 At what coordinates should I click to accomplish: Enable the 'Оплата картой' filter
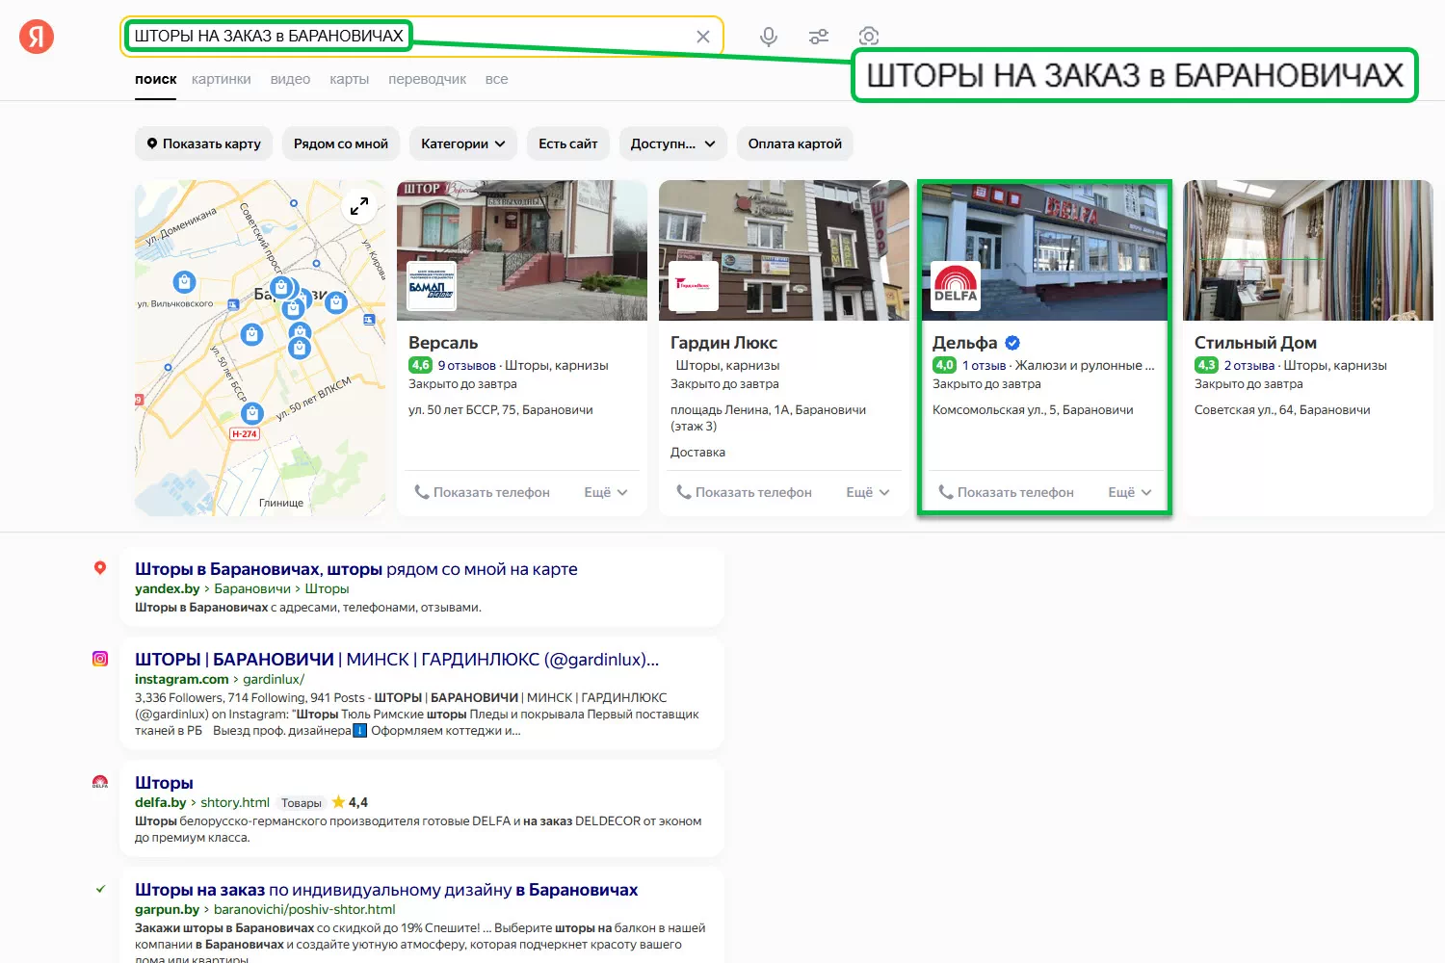click(795, 143)
